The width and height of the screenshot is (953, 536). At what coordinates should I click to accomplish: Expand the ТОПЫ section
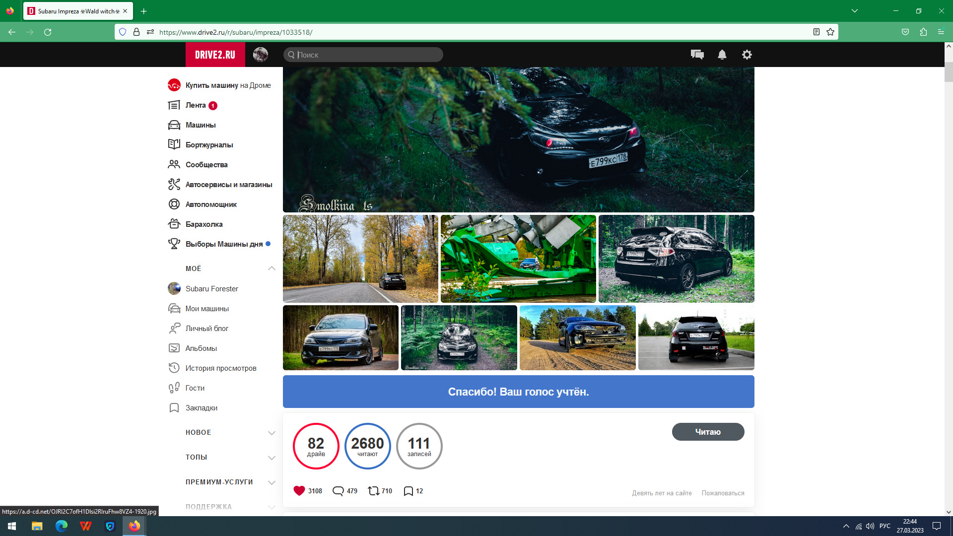click(x=272, y=457)
